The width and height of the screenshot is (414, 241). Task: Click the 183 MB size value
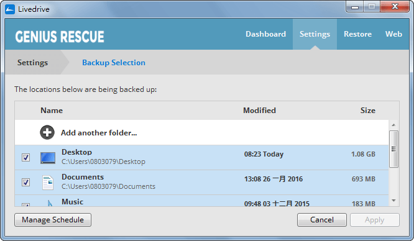pyautogui.click(x=363, y=204)
